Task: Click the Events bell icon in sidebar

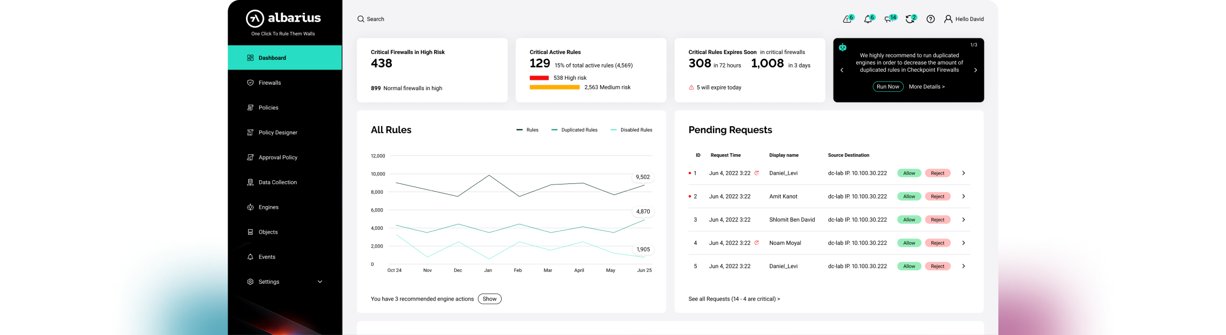Action: (x=250, y=257)
